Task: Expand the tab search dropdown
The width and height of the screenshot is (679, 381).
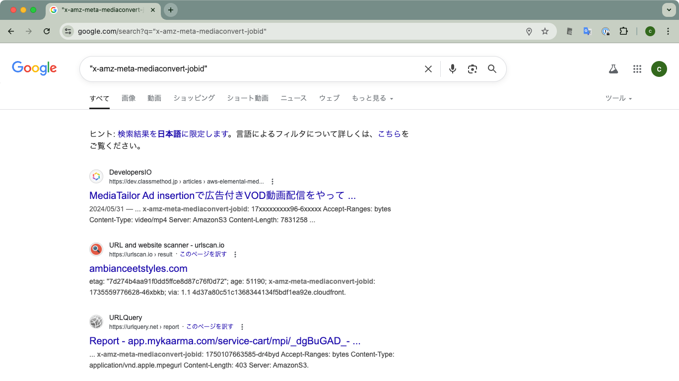Action: (x=668, y=10)
